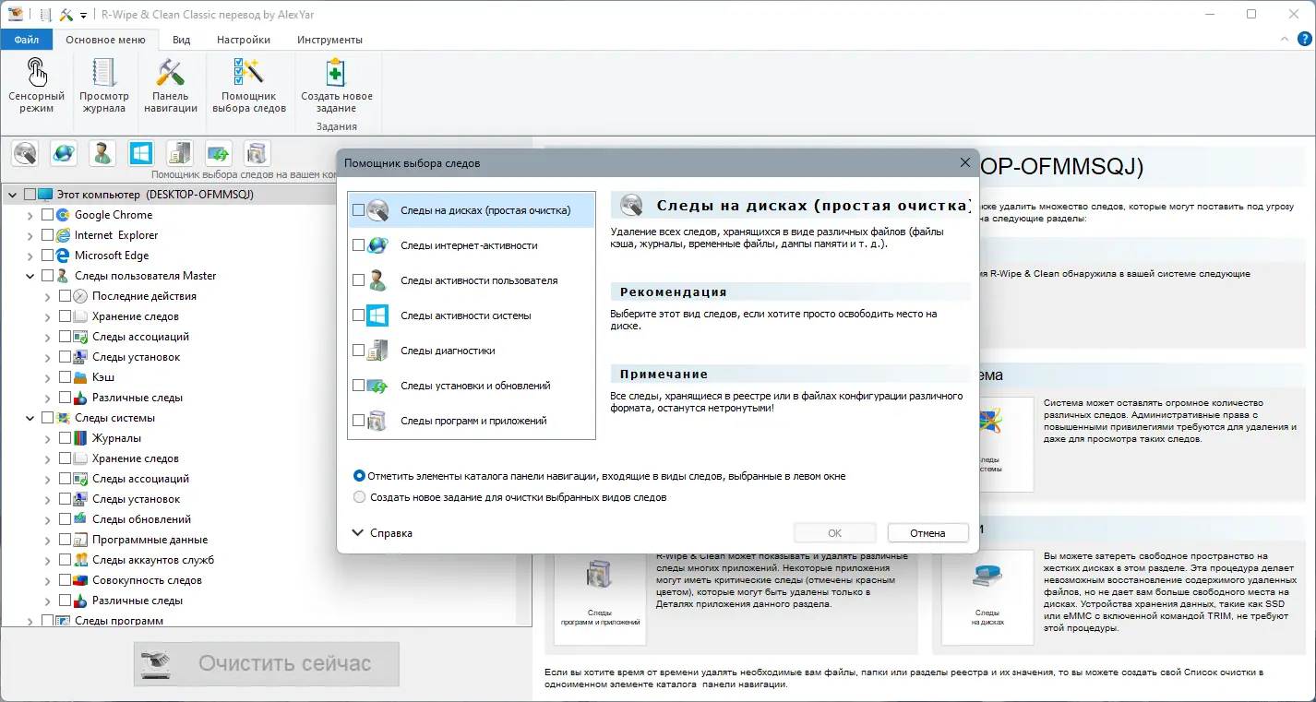Click the internet activity globe toolbar icon
This screenshot has height=702, width=1316.
[x=64, y=153]
